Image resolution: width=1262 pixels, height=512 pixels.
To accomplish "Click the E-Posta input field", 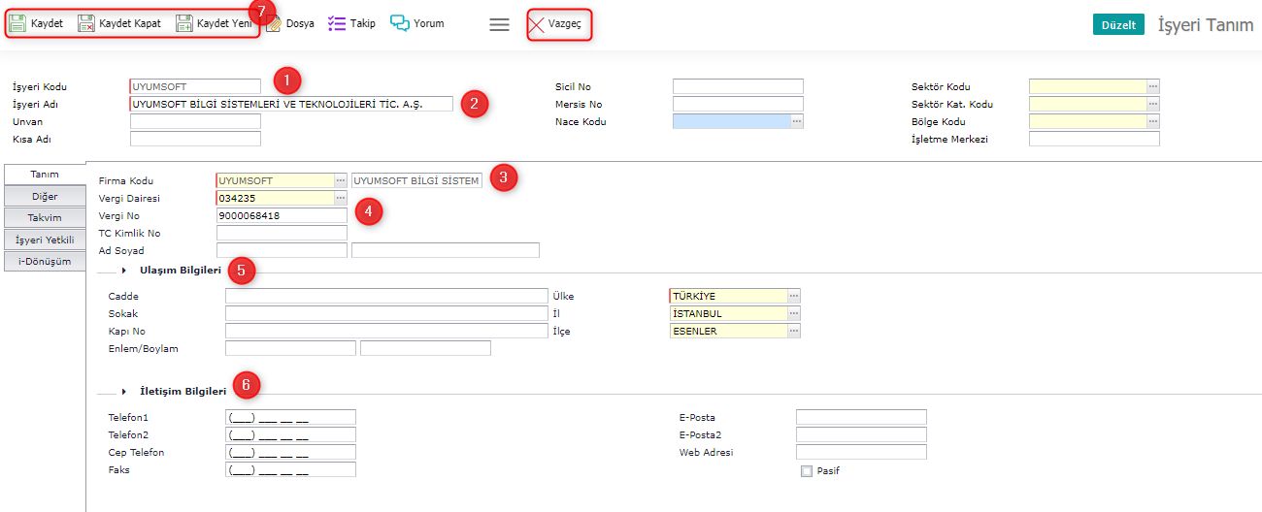I will pos(861,417).
